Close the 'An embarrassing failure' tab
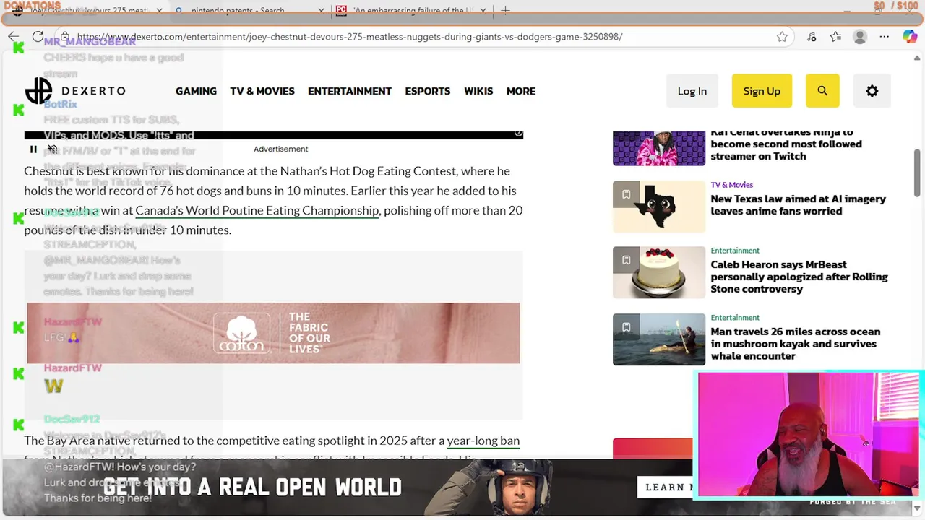 [x=484, y=11]
